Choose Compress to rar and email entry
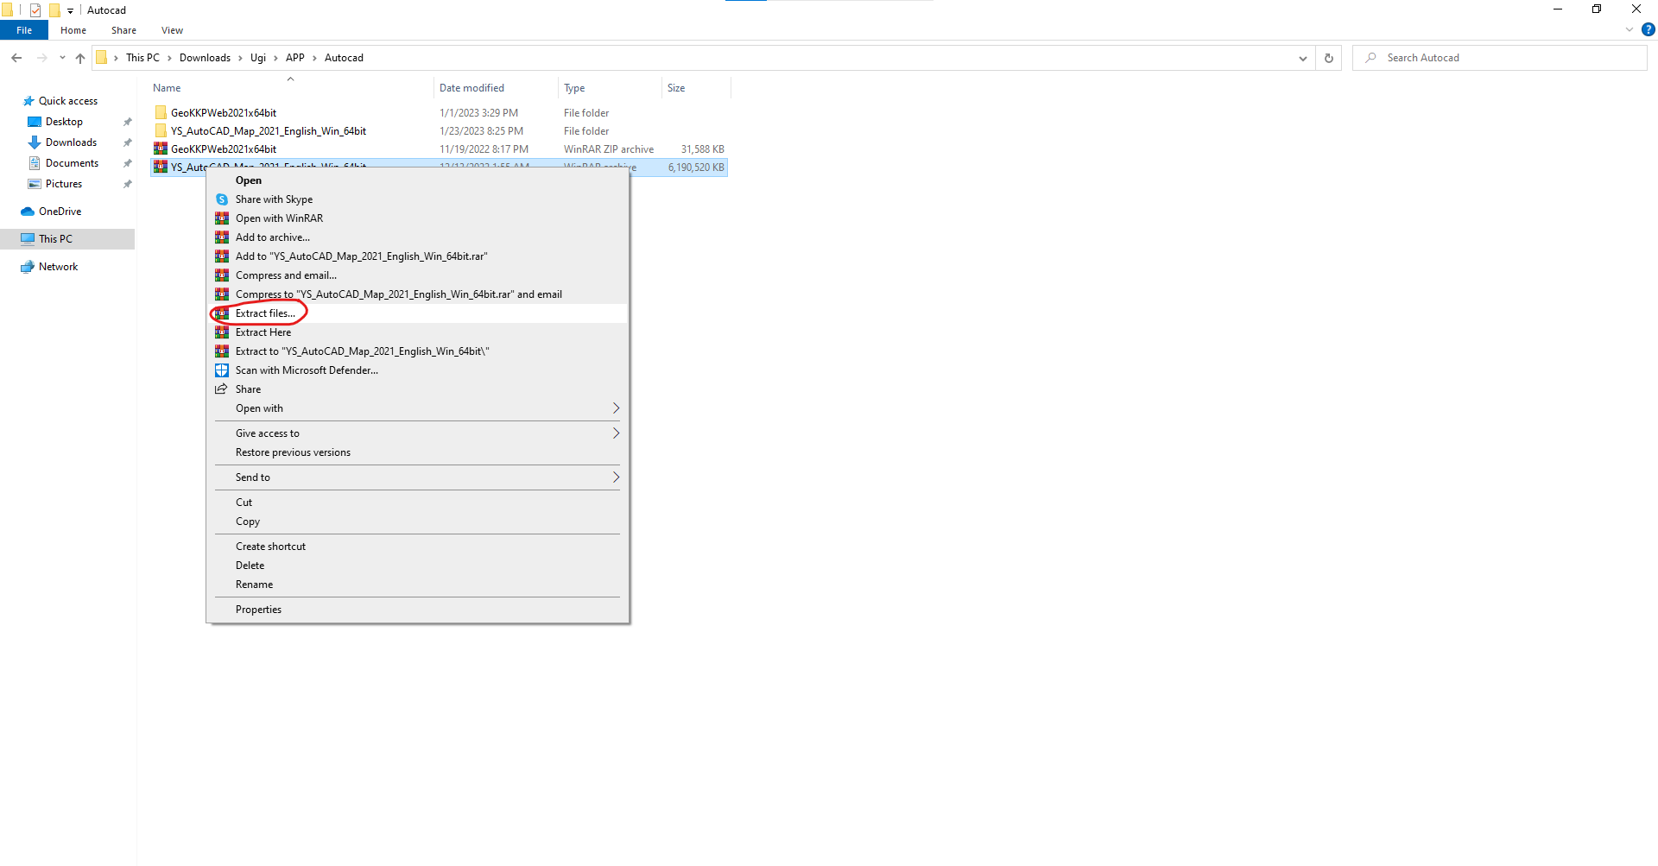 419,294
